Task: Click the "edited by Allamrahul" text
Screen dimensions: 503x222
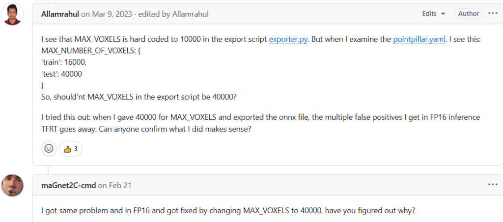Action: [x=173, y=14]
